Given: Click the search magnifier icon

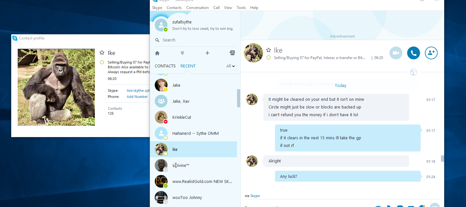Looking at the screenshot, I should tap(157, 40).
